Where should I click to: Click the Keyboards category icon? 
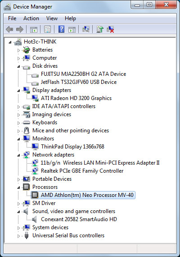pyautogui.click(x=27, y=122)
